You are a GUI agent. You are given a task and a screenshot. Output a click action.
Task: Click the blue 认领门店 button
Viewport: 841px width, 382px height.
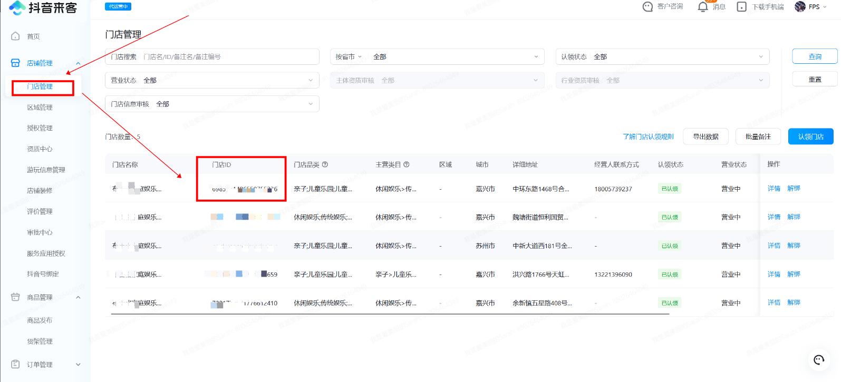click(x=811, y=136)
